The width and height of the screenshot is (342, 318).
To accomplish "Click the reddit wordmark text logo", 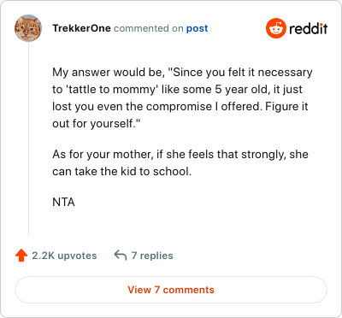I will 309,28.
